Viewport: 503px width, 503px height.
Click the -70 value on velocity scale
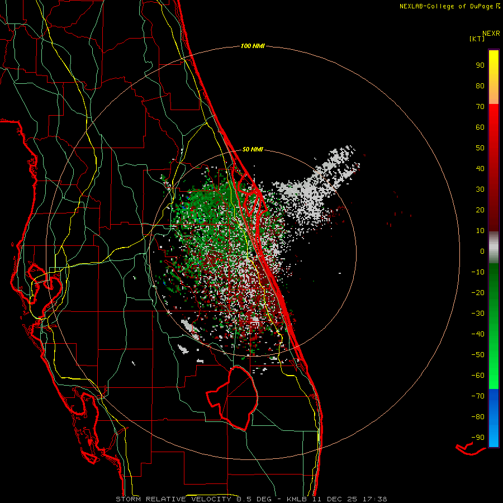[x=478, y=396]
